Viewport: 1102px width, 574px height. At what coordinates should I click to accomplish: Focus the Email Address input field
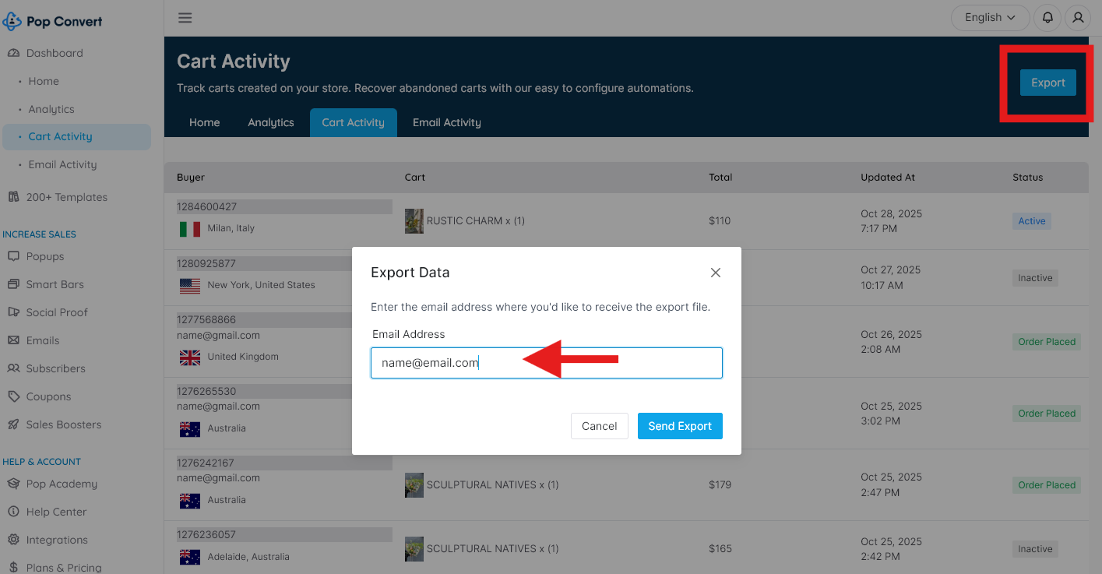click(546, 363)
